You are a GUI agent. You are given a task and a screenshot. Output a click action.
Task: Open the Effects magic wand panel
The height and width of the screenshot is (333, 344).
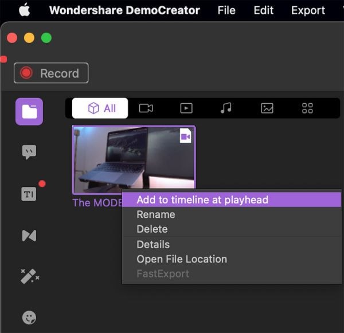point(30,276)
